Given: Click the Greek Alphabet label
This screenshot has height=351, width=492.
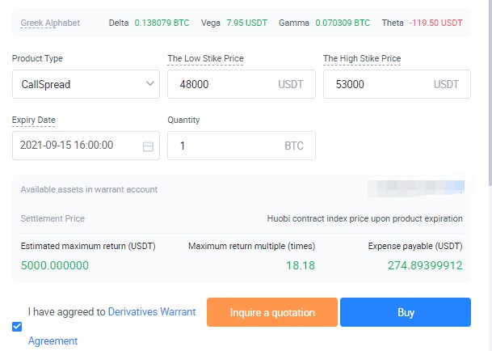Looking at the screenshot, I should 50,23.
